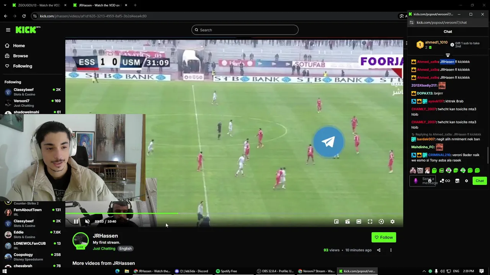Open Coopology channel in sidebar
This screenshot has width=490, height=275.
(x=33, y=257)
